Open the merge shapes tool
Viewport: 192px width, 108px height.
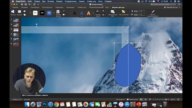[25, 15]
